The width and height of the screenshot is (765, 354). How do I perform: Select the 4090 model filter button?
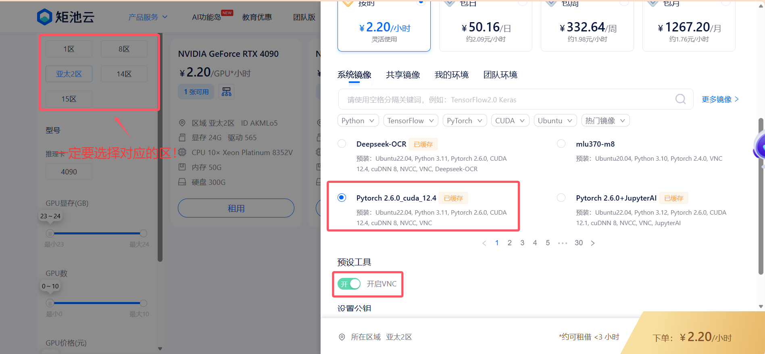coord(69,172)
